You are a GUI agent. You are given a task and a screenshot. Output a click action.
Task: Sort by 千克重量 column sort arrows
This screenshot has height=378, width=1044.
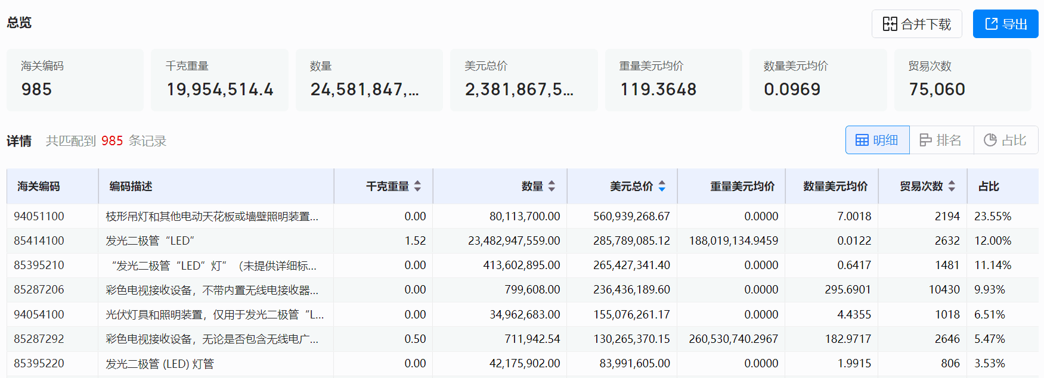coord(417,186)
